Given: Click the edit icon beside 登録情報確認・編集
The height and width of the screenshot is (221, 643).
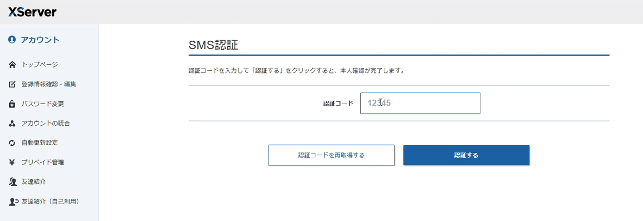Looking at the screenshot, I should click(12, 84).
